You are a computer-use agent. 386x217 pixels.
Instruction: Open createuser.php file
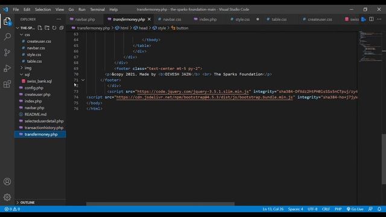point(37,95)
